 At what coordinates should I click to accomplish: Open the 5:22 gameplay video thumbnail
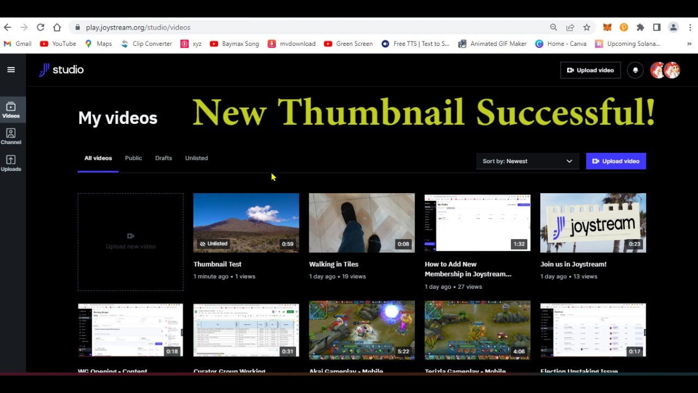(x=362, y=330)
